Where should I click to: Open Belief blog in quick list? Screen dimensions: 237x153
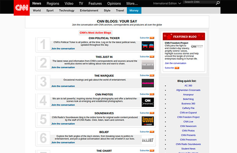coord(188,99)
